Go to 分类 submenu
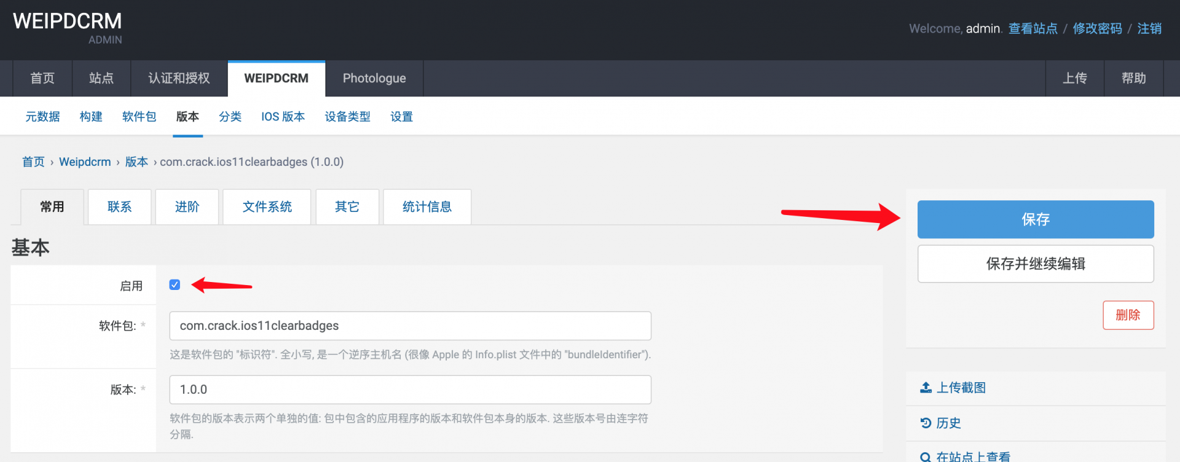Screen dimensions: 1180x462 click(230, 117)
